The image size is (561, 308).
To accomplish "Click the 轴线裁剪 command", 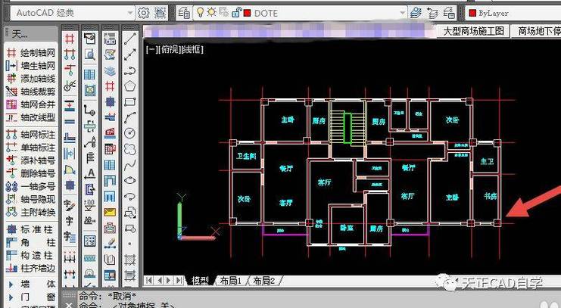I will pyautogui.click(x=31, y=92).
